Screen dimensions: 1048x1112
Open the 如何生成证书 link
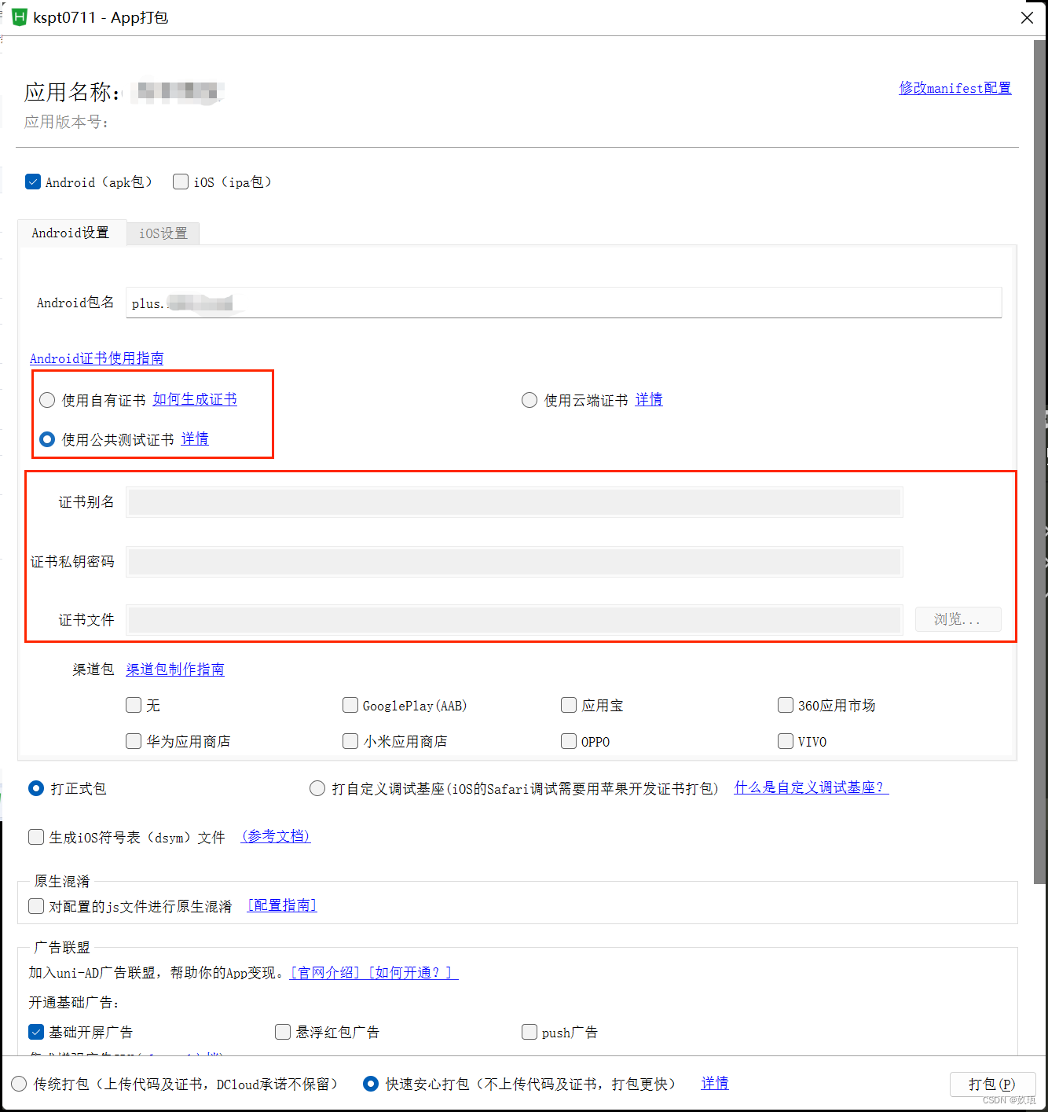(195, 399)
